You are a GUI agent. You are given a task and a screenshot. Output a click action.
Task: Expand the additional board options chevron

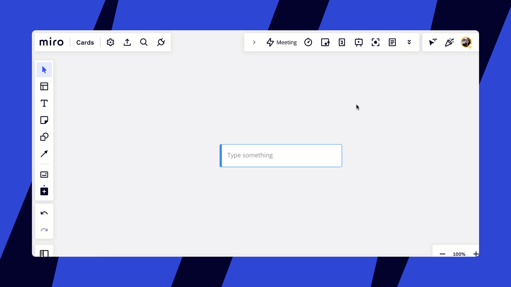coord(409,42)
